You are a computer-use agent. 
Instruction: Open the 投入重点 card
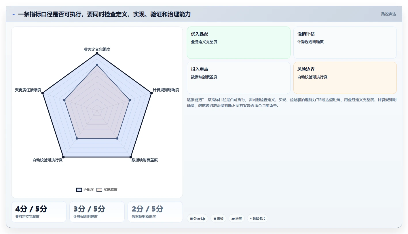point(239,78)
